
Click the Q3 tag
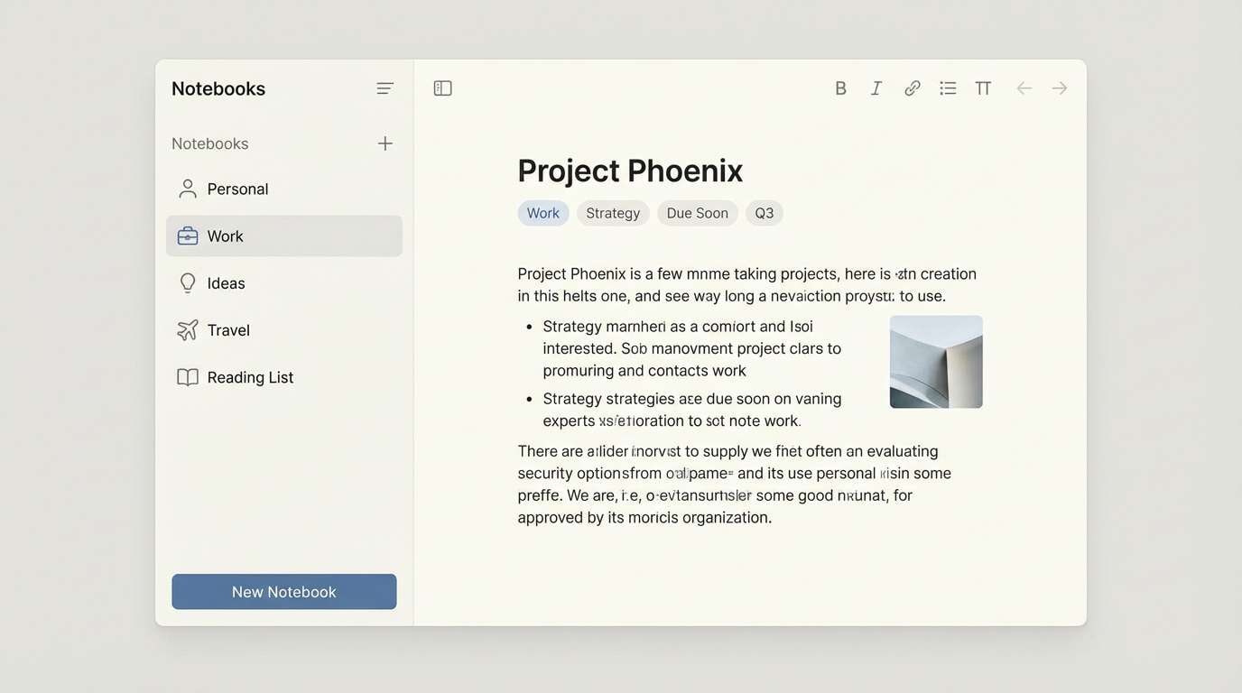[764, 213]
